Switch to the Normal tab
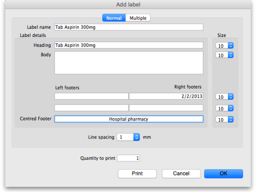The image size is (256, 192). pyautogui.click(x=114, y=18)
